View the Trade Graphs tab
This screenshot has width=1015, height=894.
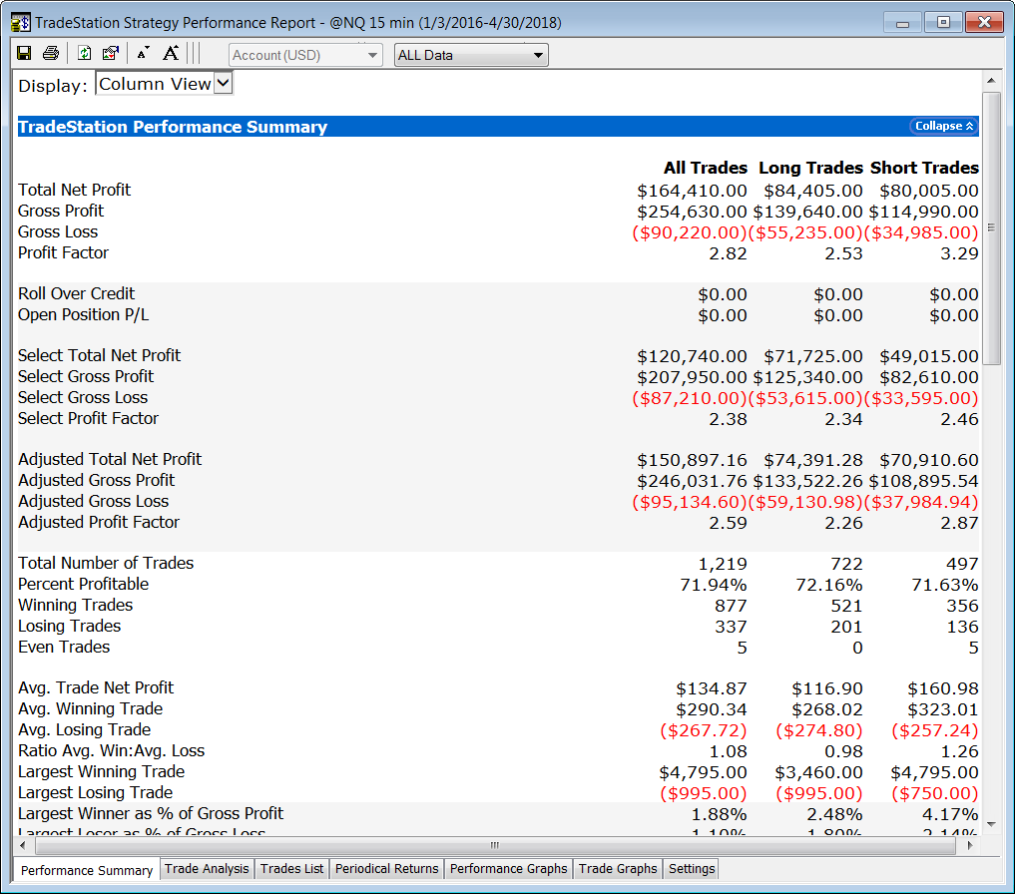tap(618, 869)
